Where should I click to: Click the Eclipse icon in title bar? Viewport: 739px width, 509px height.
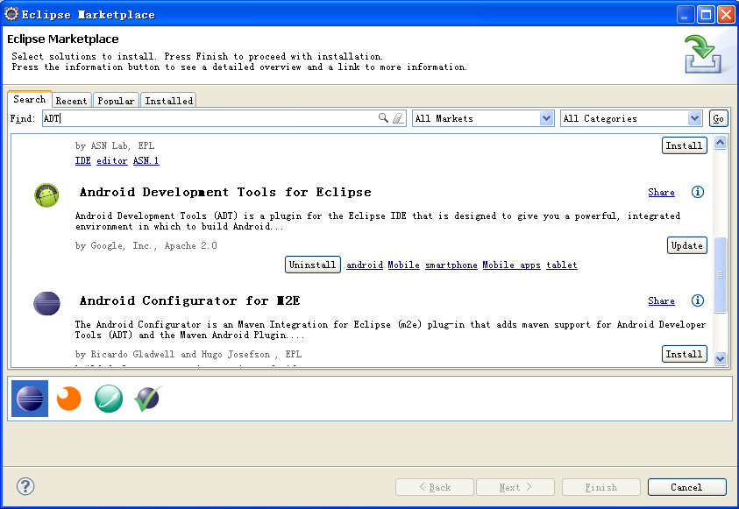click(11, 14)
